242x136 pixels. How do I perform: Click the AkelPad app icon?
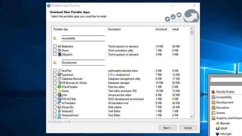[59, 70]
